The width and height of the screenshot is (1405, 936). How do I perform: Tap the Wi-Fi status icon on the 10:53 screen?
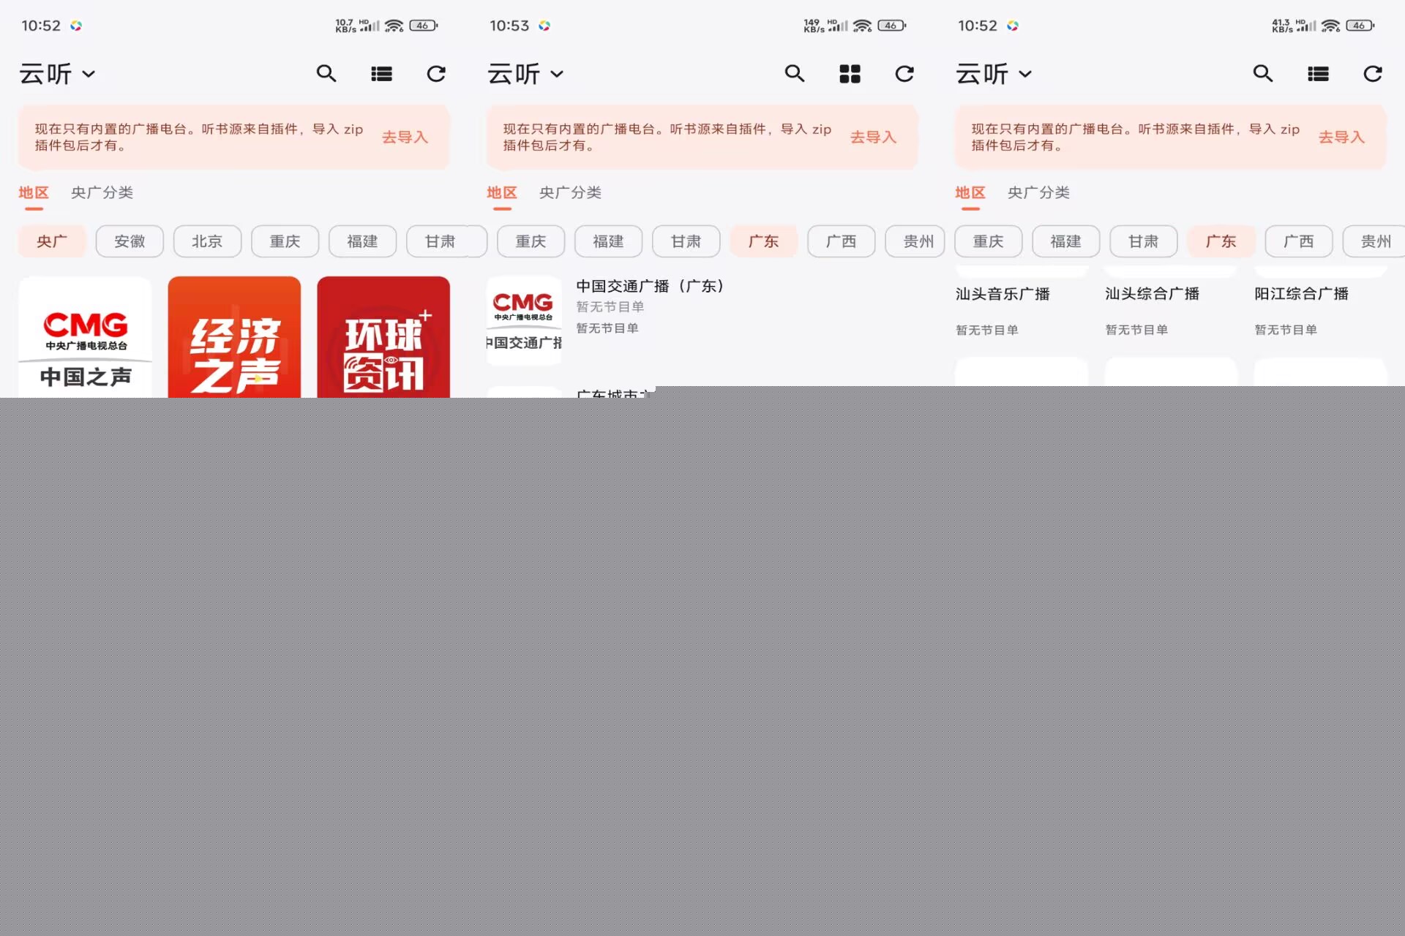point(863,26)
